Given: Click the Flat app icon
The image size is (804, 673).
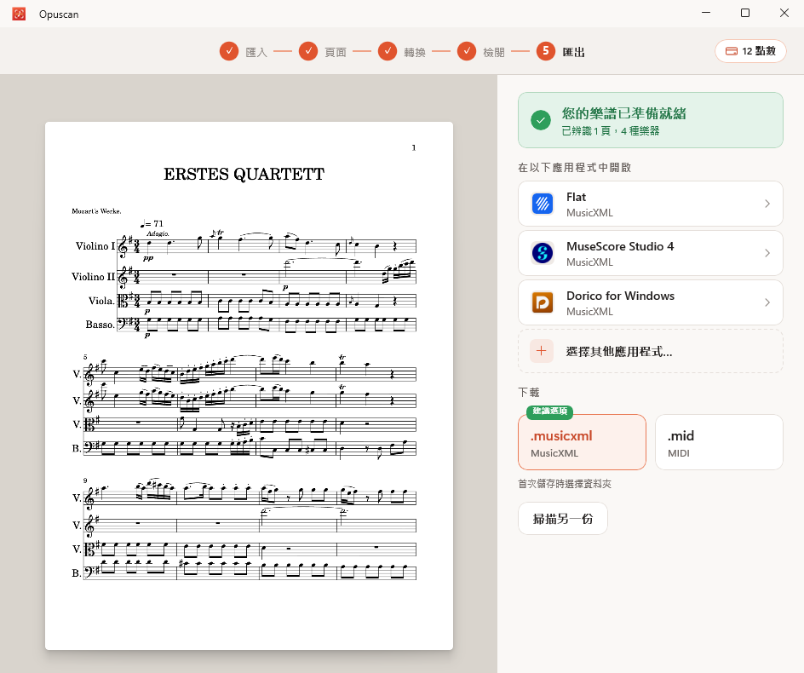Looking at the screenshot, I should pyautogui.click(x=542, y=204).
